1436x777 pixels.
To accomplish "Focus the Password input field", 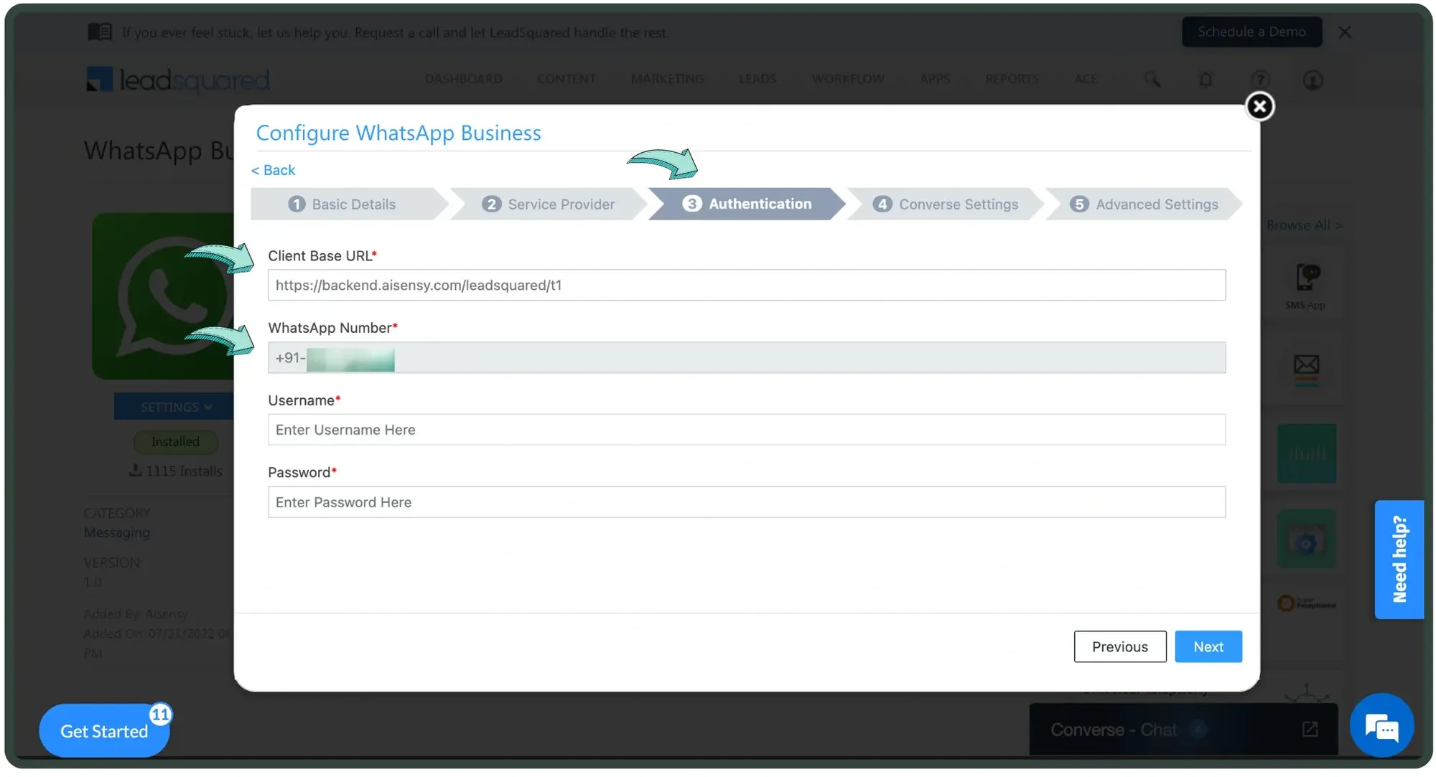I will coord(747,502).
